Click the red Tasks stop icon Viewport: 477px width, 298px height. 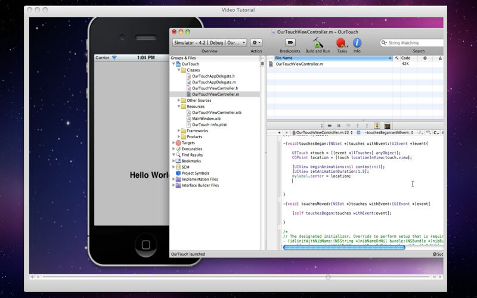342,43
